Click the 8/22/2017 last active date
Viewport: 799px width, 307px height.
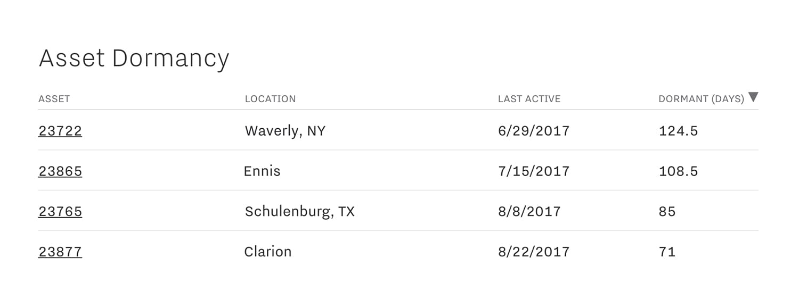pos(534,252)
